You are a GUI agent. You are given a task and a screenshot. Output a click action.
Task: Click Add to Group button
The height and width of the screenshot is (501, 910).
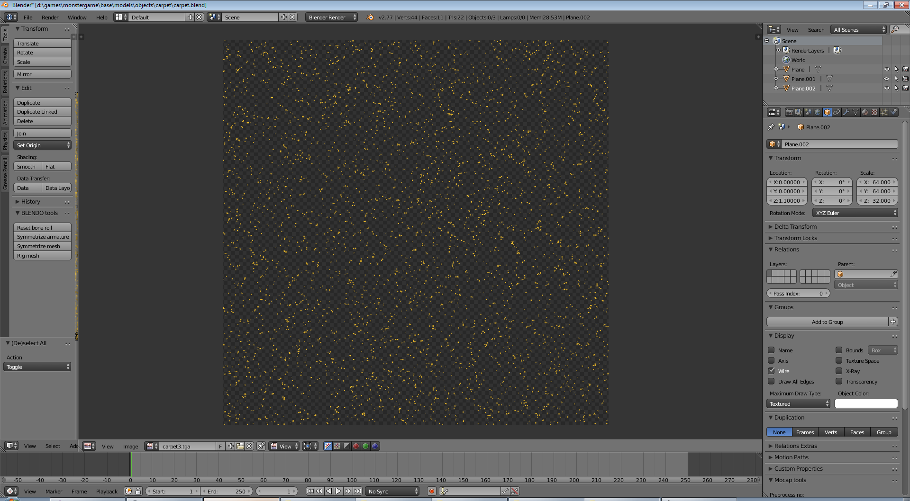click(827, 322)
